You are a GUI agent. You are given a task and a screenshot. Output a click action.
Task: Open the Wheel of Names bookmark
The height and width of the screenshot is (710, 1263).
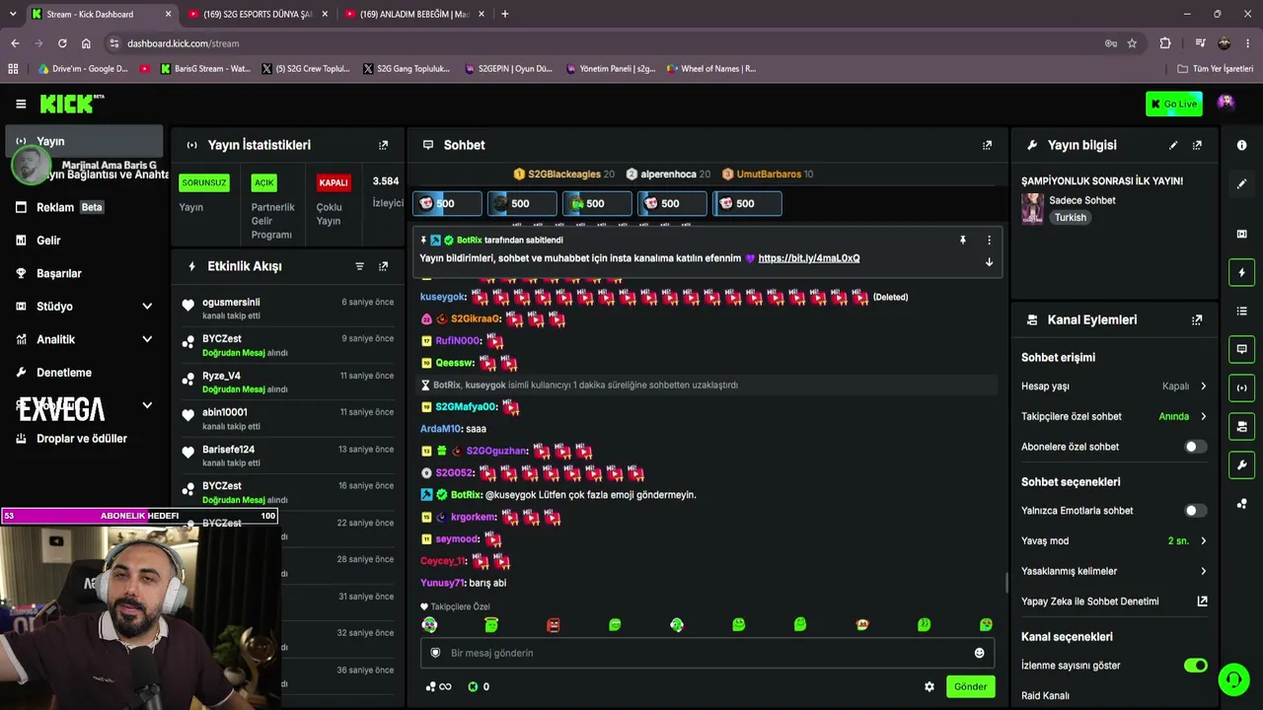710,69
